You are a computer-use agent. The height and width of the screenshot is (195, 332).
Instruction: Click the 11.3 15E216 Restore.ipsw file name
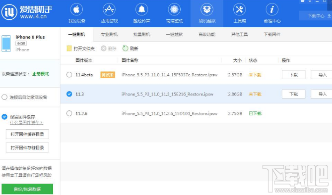click(167, 94)
